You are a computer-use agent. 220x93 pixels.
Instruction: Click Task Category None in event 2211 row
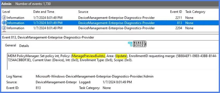pyautogui.click(x=189, y=18)
